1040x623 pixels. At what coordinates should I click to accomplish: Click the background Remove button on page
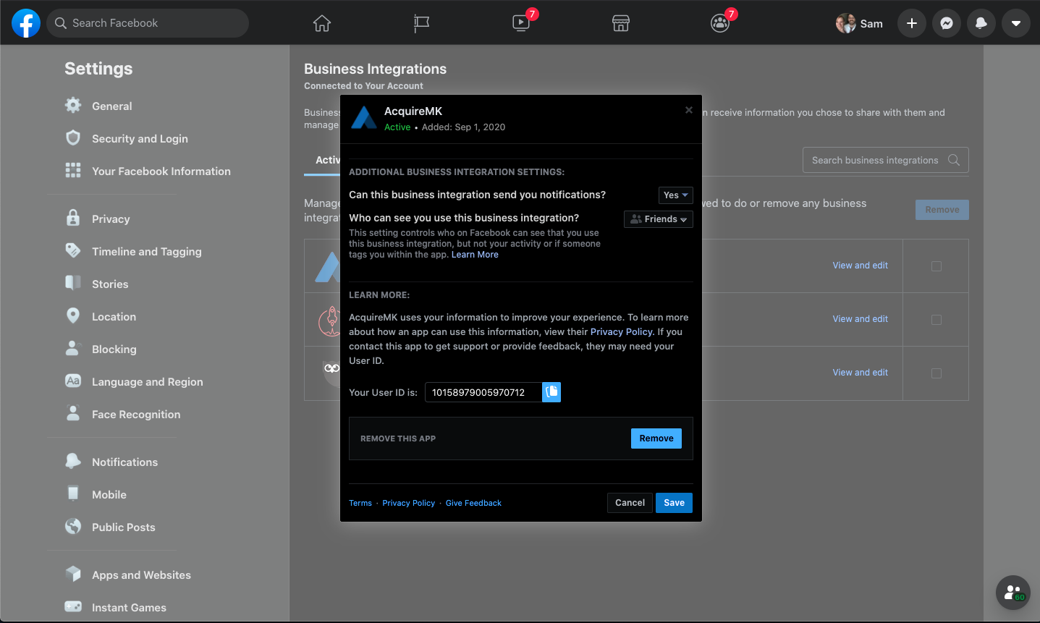click(942, 210)
